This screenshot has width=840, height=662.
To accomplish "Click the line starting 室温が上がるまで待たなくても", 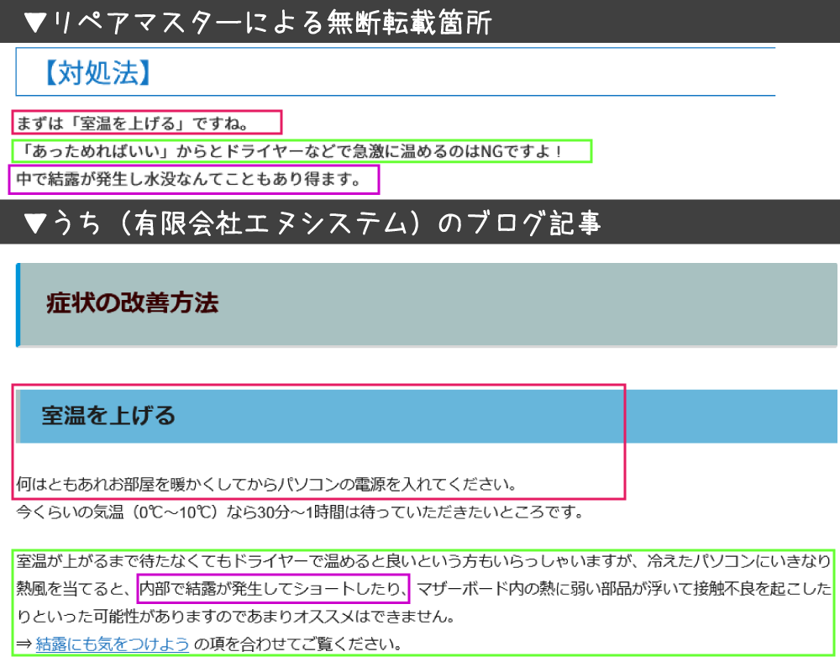I will [x=423, y=561].
